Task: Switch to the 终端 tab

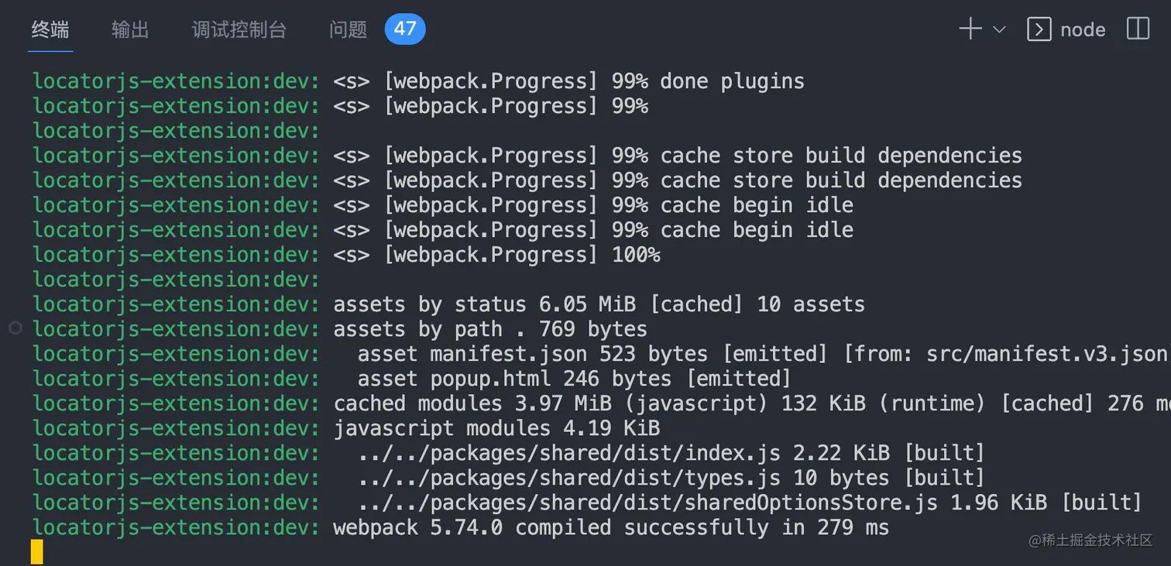Action: (50, 29)
